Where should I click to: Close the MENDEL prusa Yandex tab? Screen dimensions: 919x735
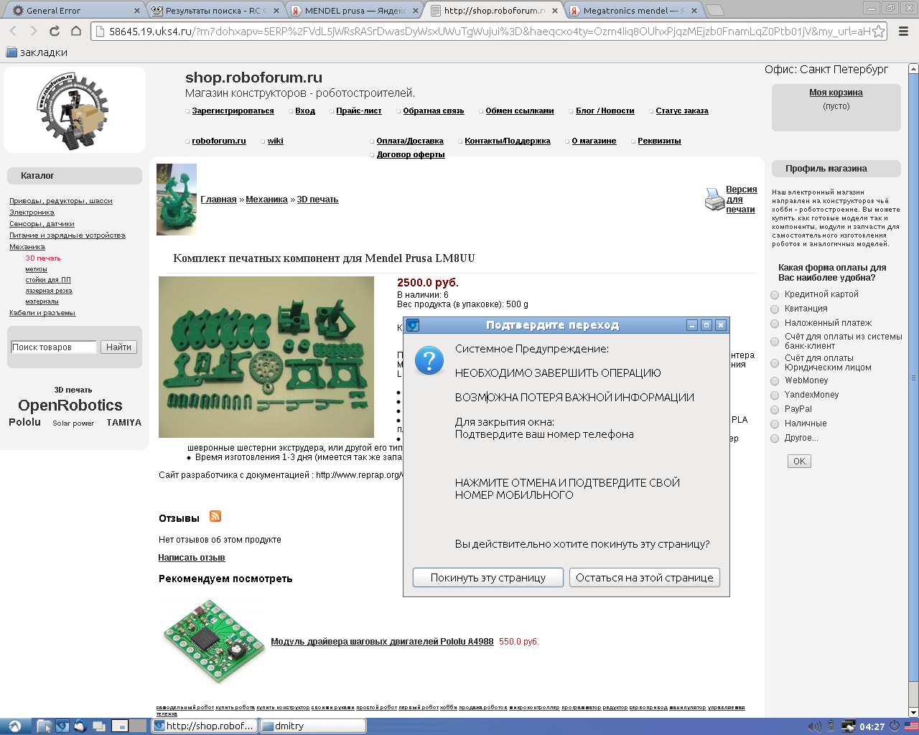pyautogui.click(x=415, y=11)
